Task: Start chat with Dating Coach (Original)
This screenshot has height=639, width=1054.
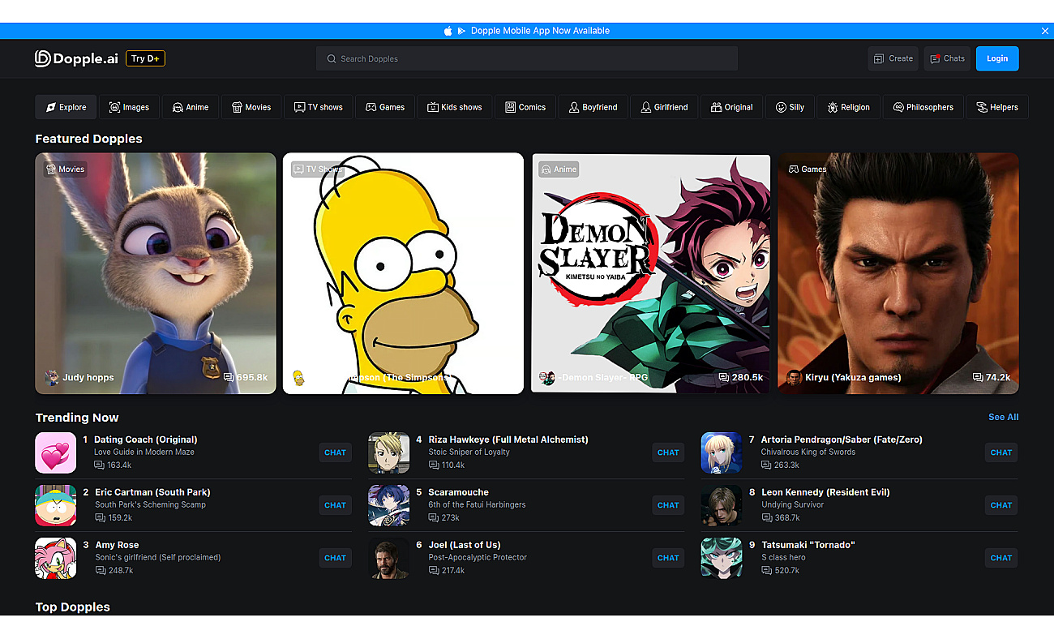Action: [x=336, y=452]
